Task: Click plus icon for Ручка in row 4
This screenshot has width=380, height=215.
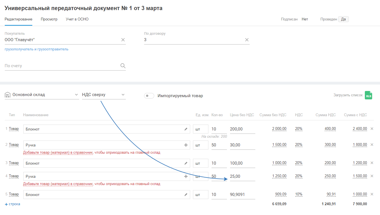Action: pyautogui.click(x=186, y=176)
